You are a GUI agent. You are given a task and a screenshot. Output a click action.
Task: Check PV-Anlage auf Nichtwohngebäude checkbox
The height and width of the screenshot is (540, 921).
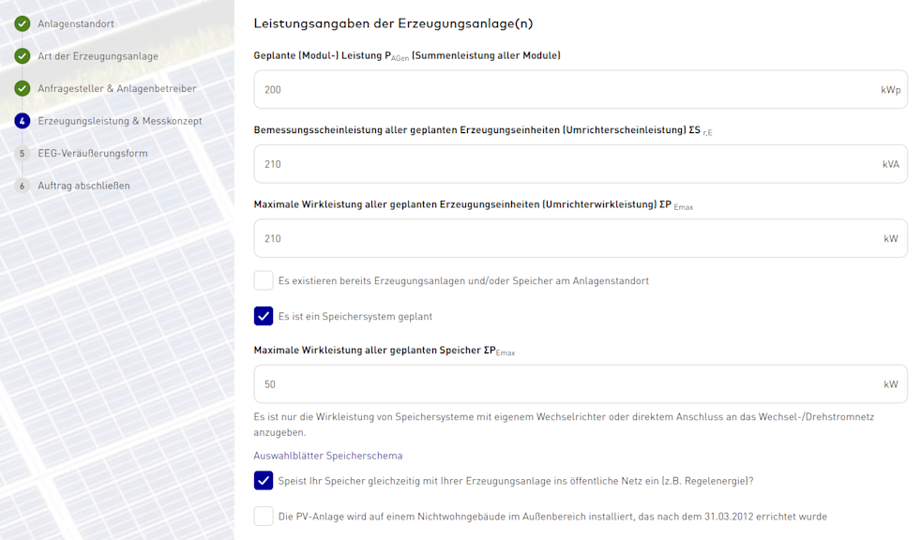264,517
